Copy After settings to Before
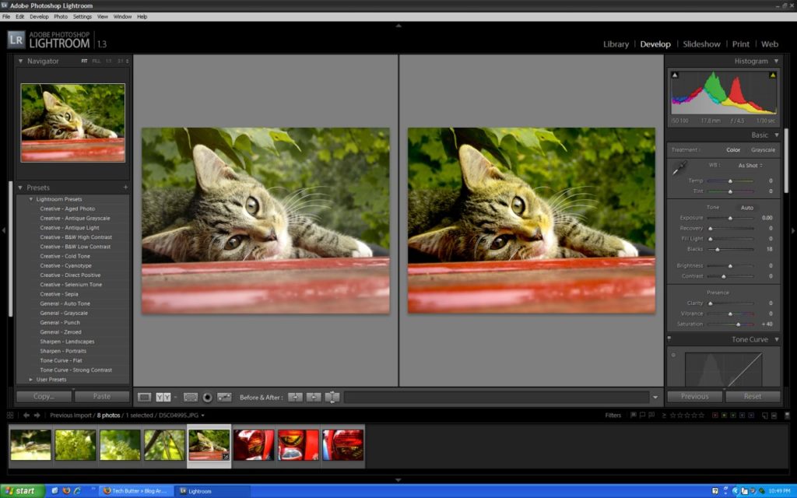797x498 pixels. 314,397
